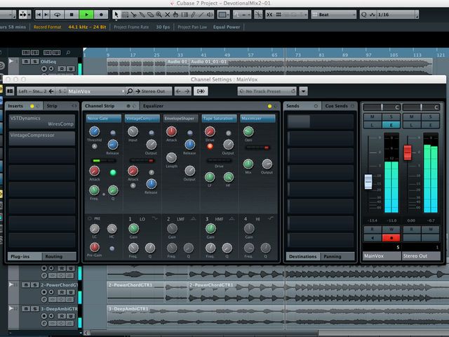Go to previous channel arrow
This screenshot has height=337, width=449.
[178, 91]
